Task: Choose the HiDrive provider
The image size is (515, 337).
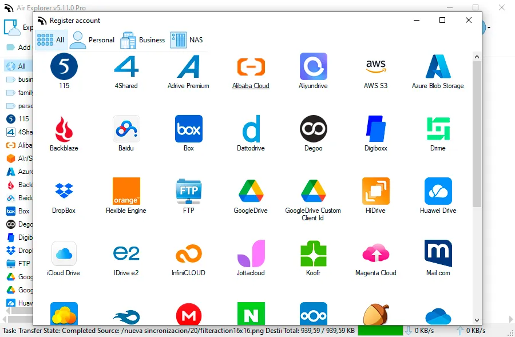Action: point(376,191)
